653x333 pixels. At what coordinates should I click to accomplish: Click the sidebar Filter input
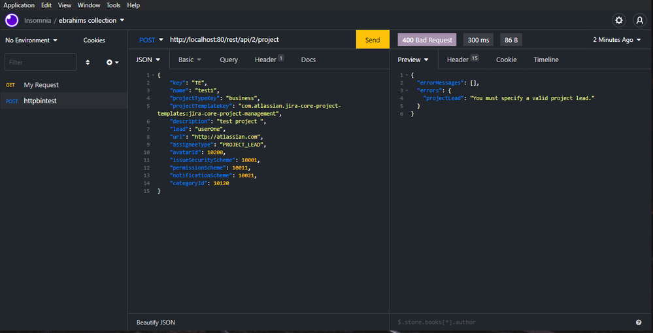(x=41, y=62)
